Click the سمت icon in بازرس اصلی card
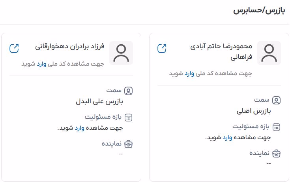Image resolution: width=290 pixels, height=182 pixels. (277, 100)
